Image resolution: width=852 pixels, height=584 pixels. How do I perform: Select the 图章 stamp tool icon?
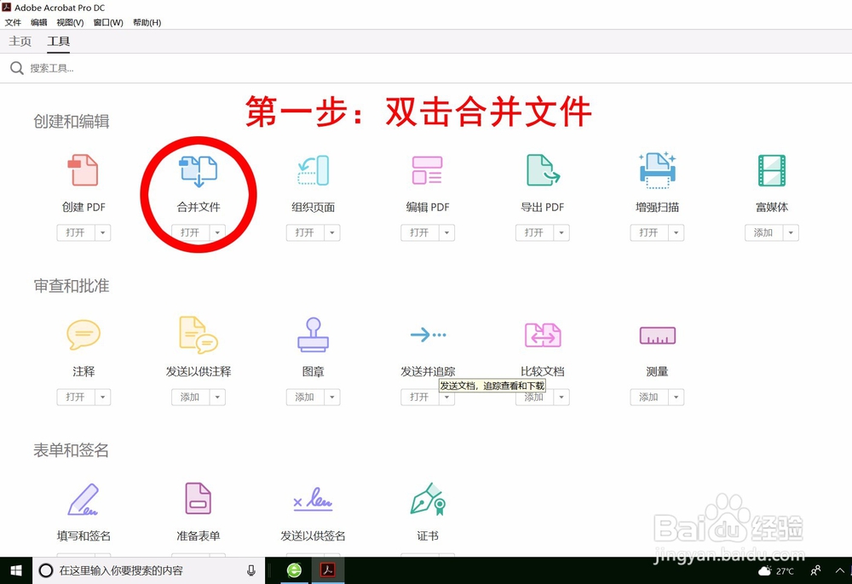(x=312, y=335)
